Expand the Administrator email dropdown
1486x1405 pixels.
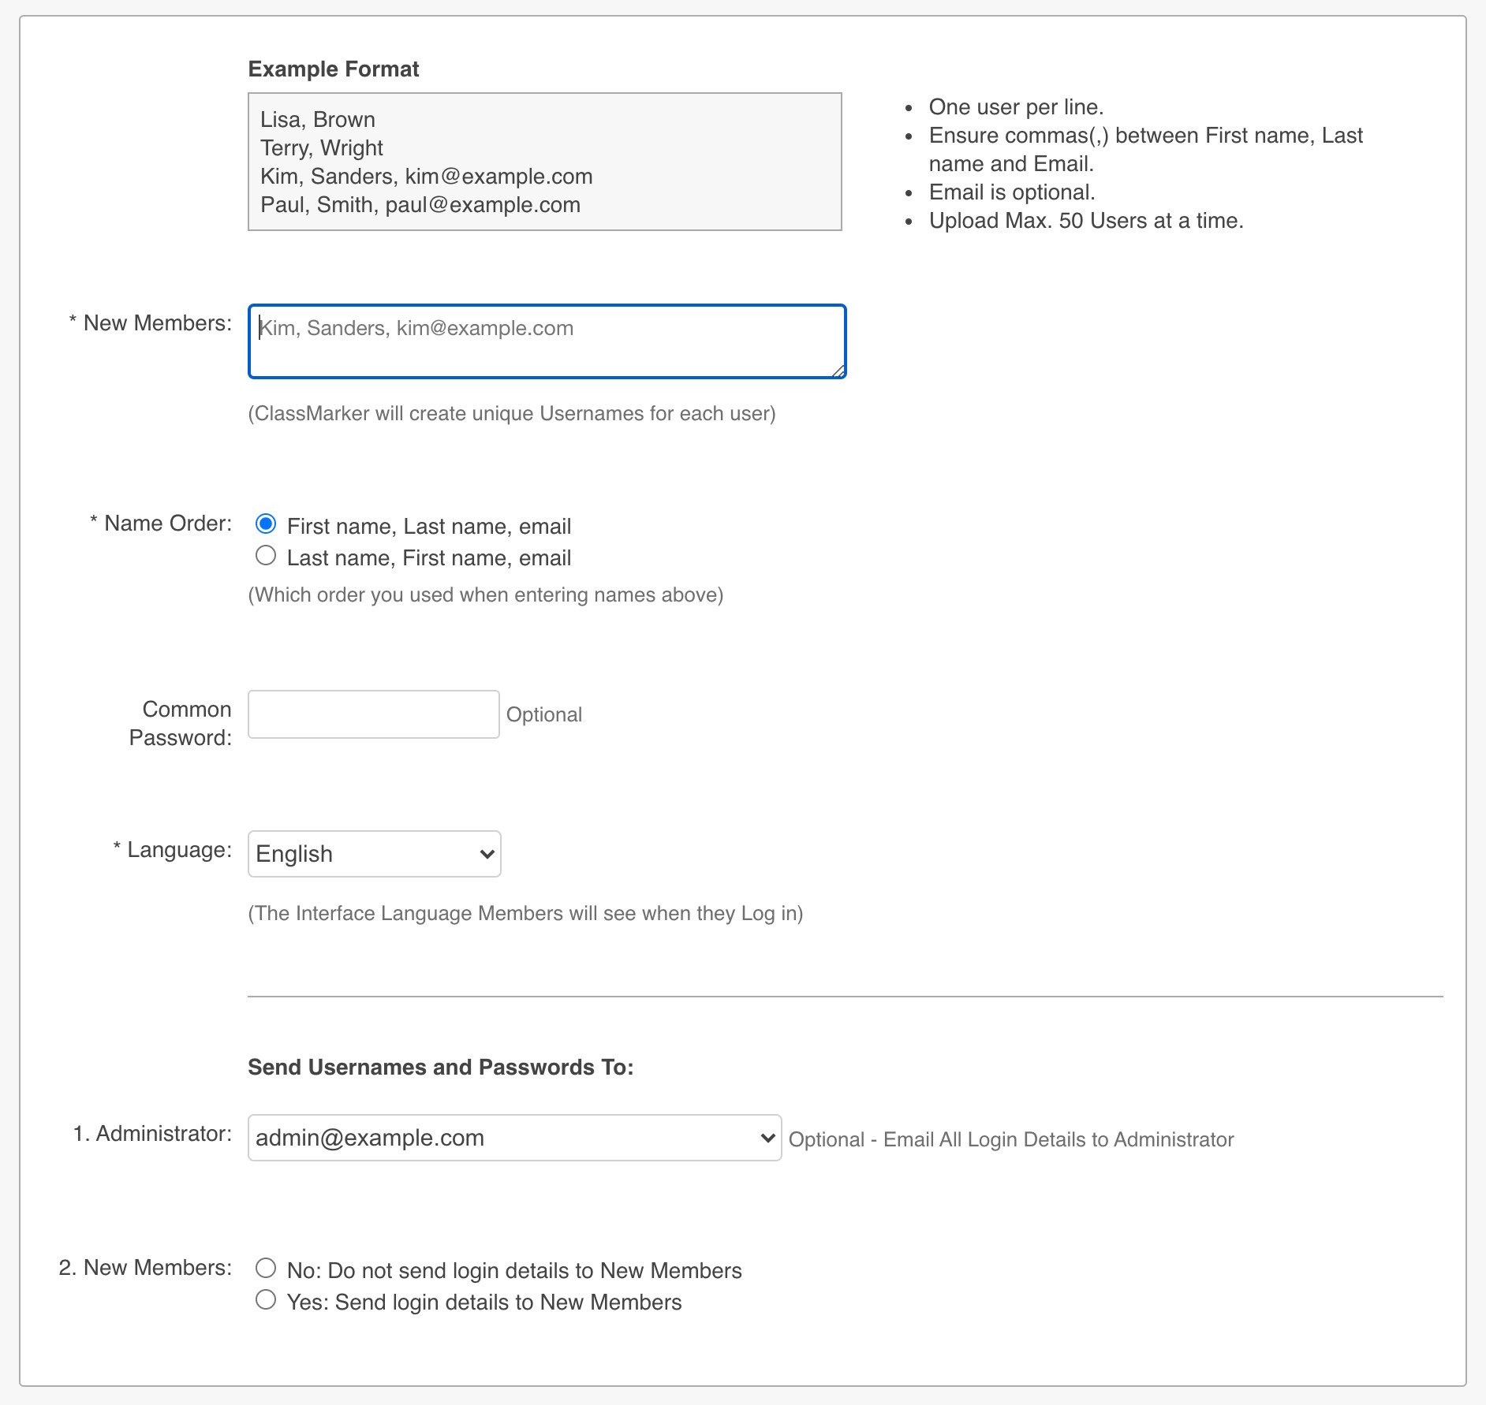click(514, 1138)
